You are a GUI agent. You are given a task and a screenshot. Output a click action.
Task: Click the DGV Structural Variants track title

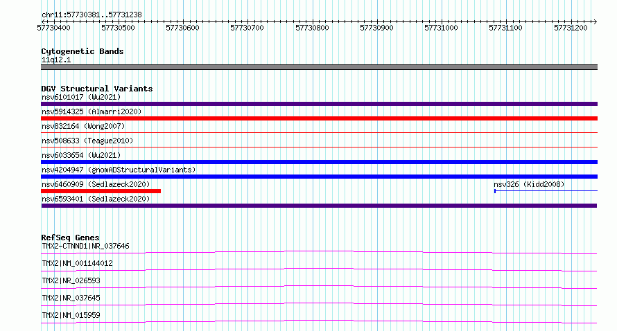(x=97, y=89)
